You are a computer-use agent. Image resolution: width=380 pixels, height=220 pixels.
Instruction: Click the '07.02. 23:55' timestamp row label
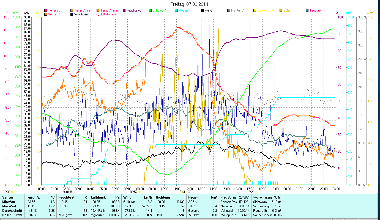pyautogui.click(x=12, y=215)
